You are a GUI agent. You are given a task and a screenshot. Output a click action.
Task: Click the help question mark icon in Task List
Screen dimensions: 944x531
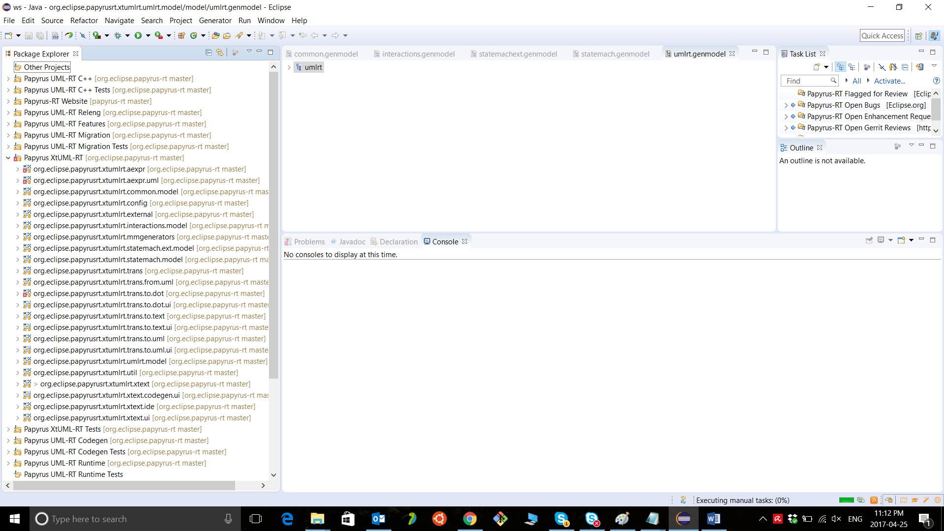click(936, 81)
